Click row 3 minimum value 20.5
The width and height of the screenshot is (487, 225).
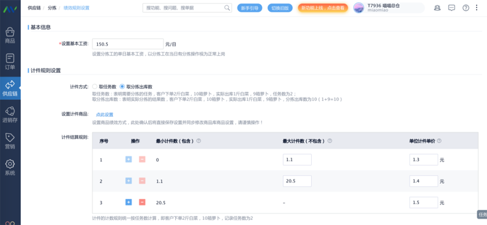pyautogui.click(x=161, y=202)
